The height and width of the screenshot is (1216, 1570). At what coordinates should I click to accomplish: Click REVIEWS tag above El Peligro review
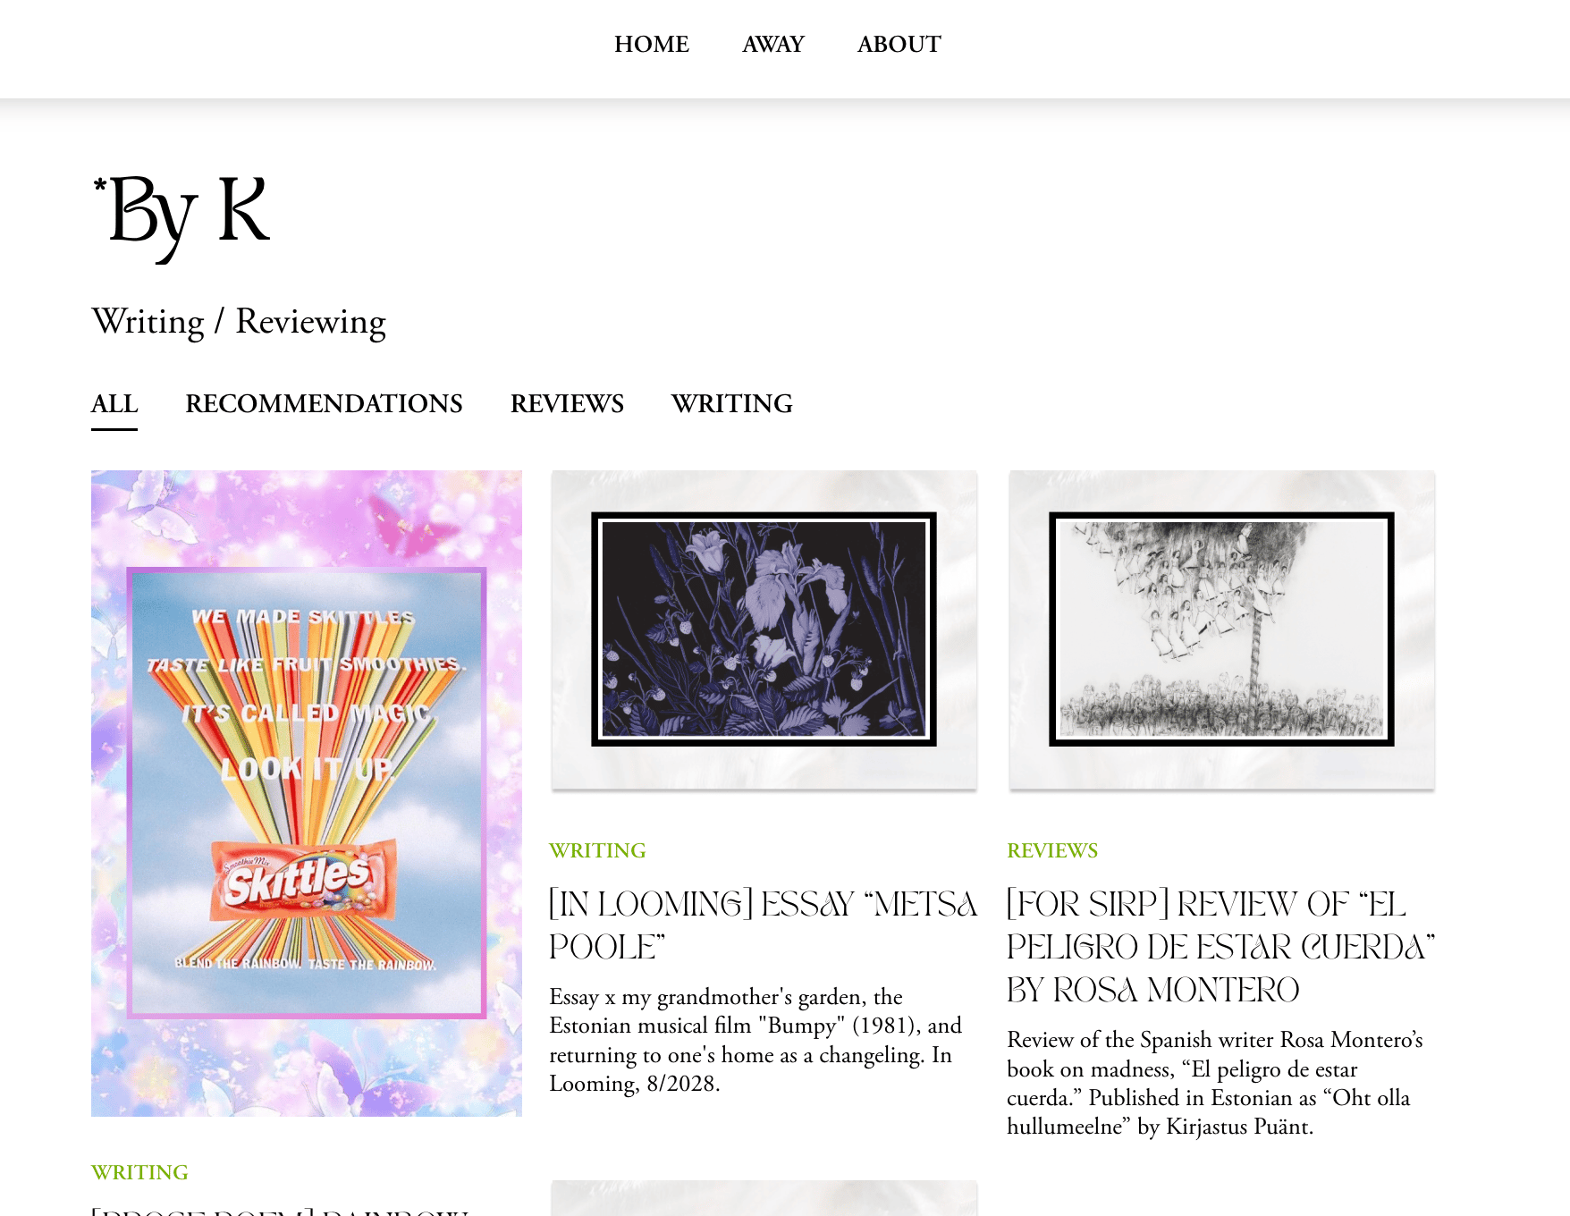coord(1052,850)
